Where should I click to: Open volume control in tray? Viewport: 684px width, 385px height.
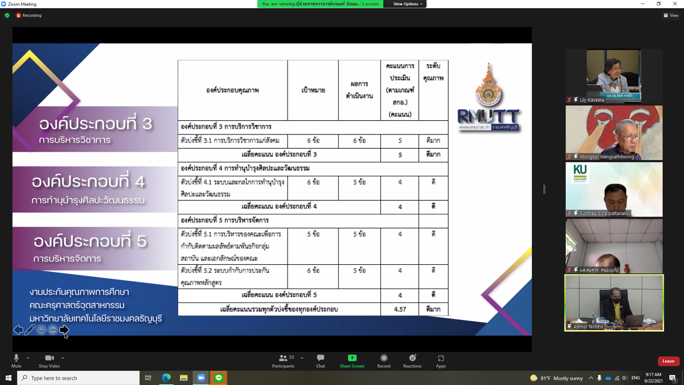pos(625,378)
